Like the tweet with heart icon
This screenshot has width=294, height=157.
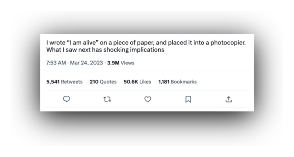click(148, 99)
